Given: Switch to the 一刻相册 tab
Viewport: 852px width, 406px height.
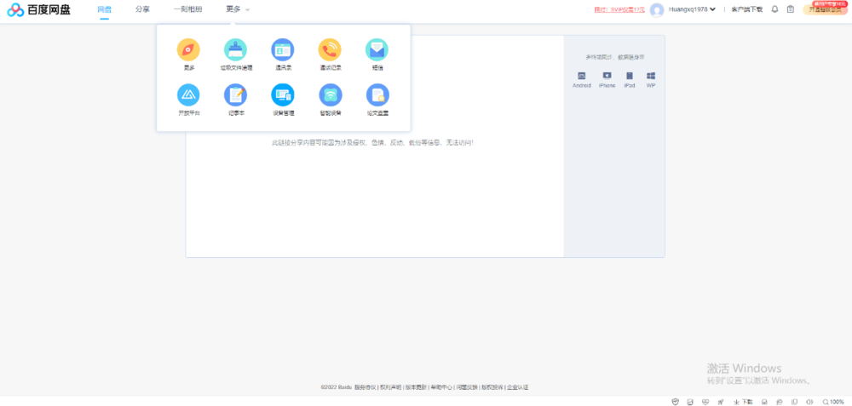Looking at the screenshot, I should coord(188,9).
